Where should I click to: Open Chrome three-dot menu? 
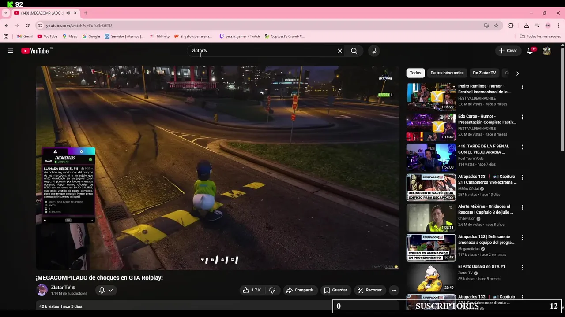tap(559, 26)
